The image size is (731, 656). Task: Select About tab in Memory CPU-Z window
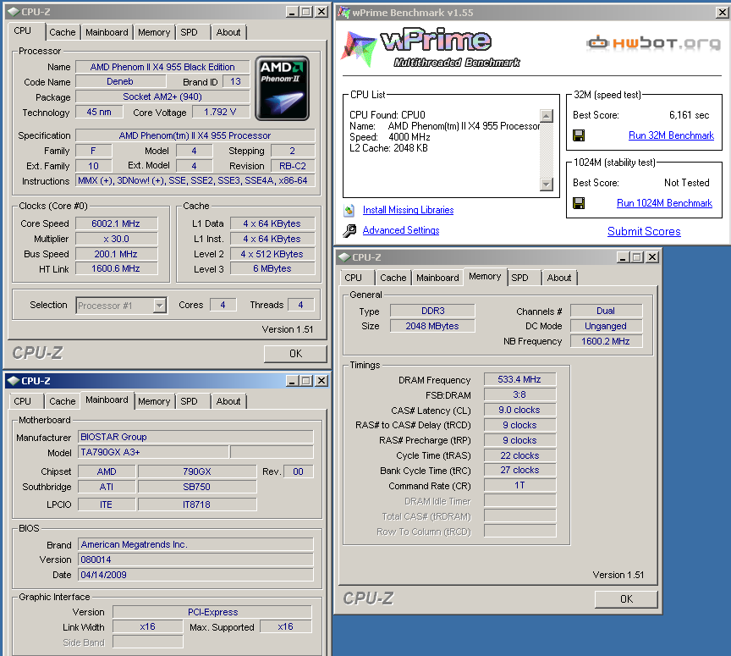[x=559, y=278]
